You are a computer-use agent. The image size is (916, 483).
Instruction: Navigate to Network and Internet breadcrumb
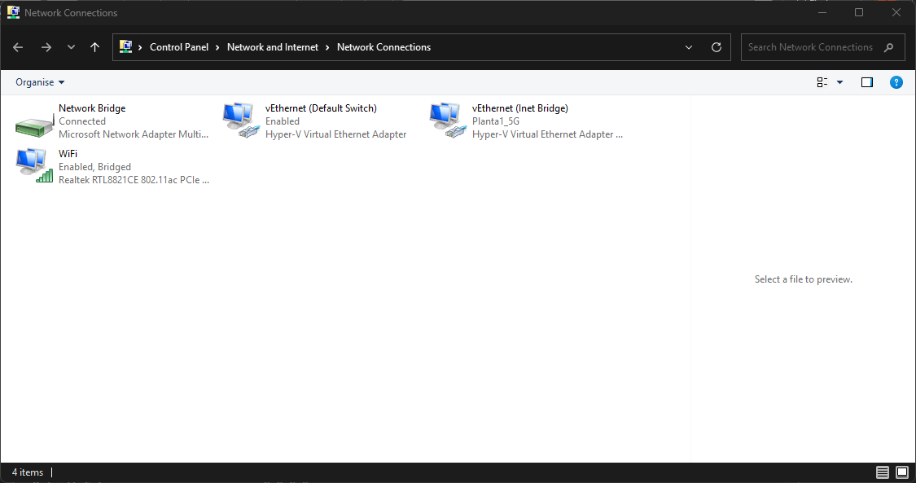(x=273, y=47)
